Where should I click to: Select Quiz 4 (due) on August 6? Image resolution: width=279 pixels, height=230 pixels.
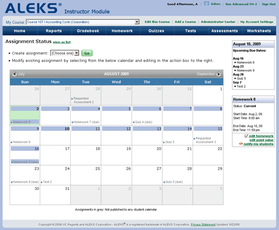coord(142,122)
